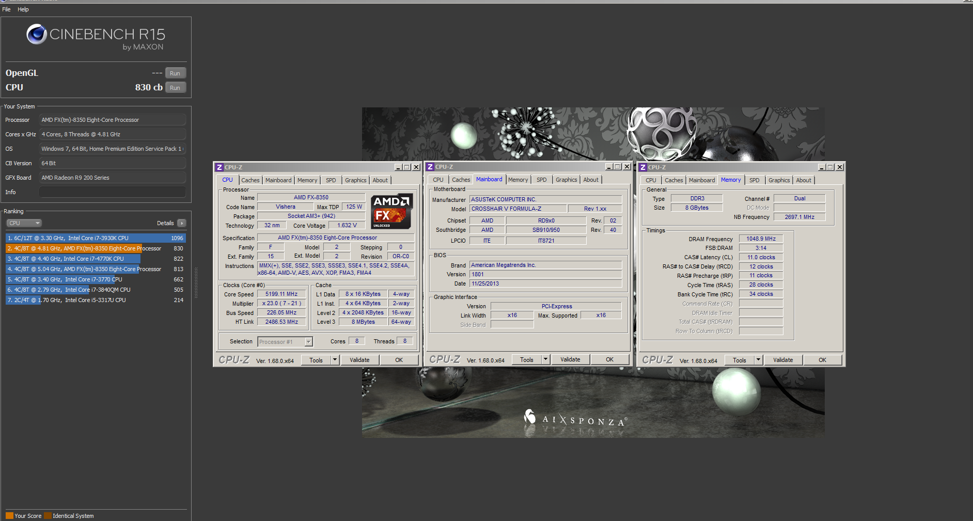Viewport: 973px width, 521px height.
Task: Click OK in right CPU-Z window
Action: [x=823, y=360]
